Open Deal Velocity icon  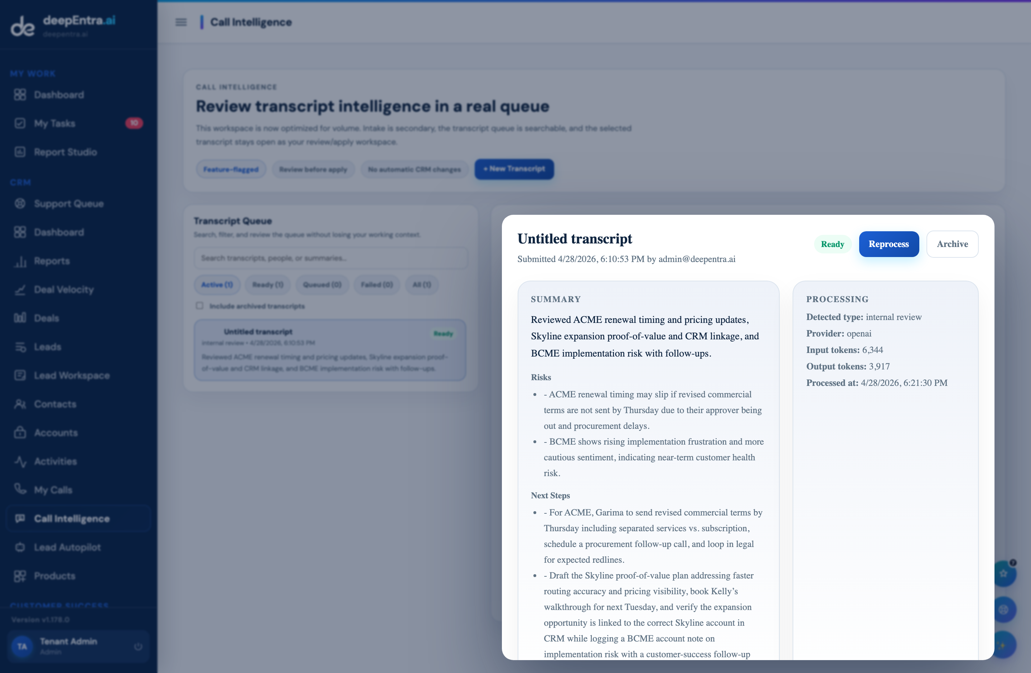tap(20, 290)
